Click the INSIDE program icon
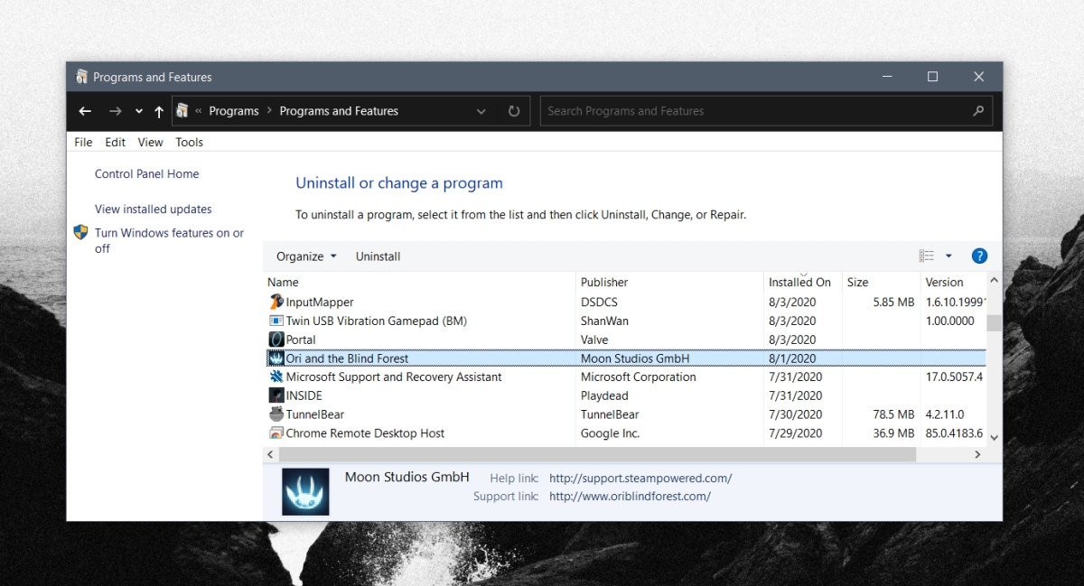 (274, 395)
